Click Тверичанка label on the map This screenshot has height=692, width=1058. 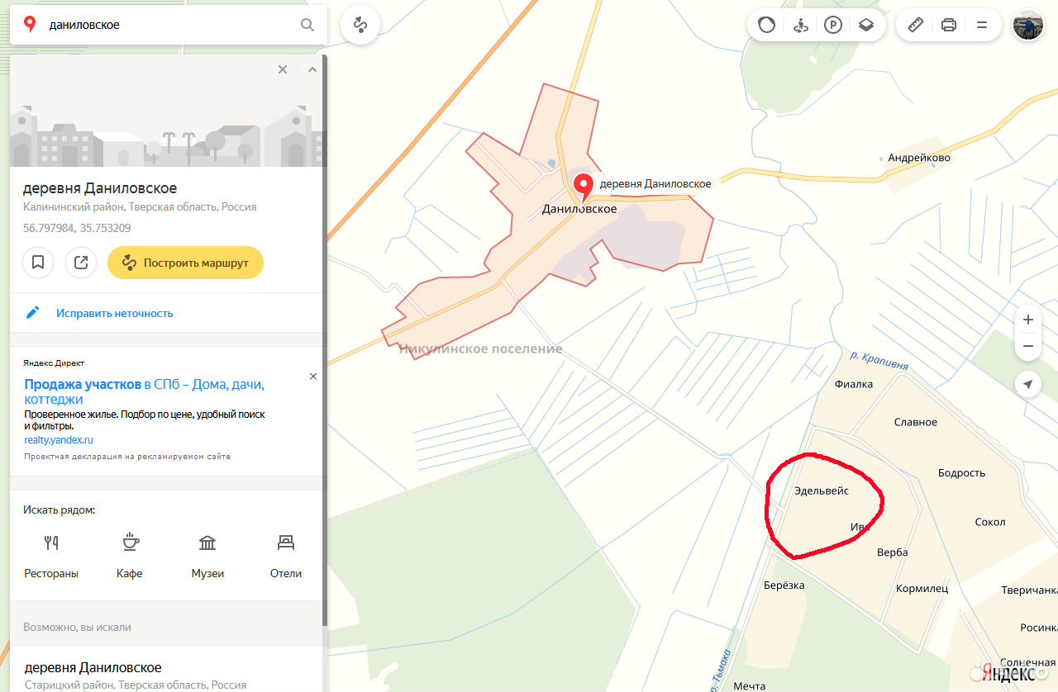[1029, 590]
